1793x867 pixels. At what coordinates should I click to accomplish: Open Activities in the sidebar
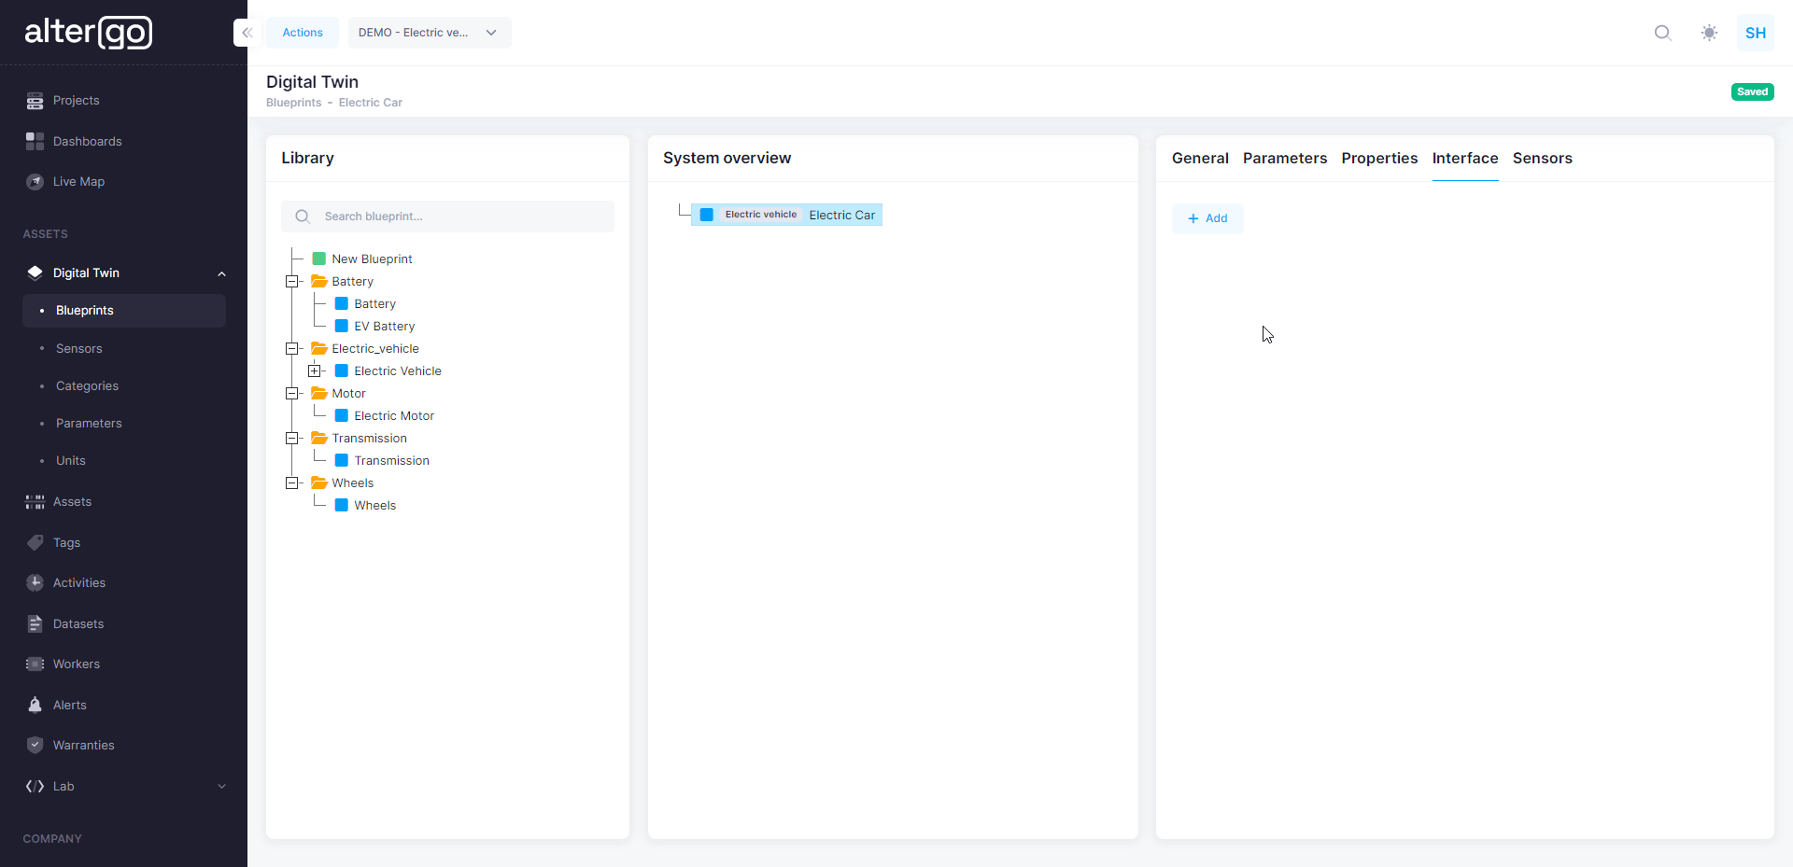[78, 582]
